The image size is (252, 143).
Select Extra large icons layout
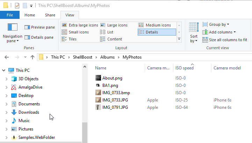click(x=80, y=25)
